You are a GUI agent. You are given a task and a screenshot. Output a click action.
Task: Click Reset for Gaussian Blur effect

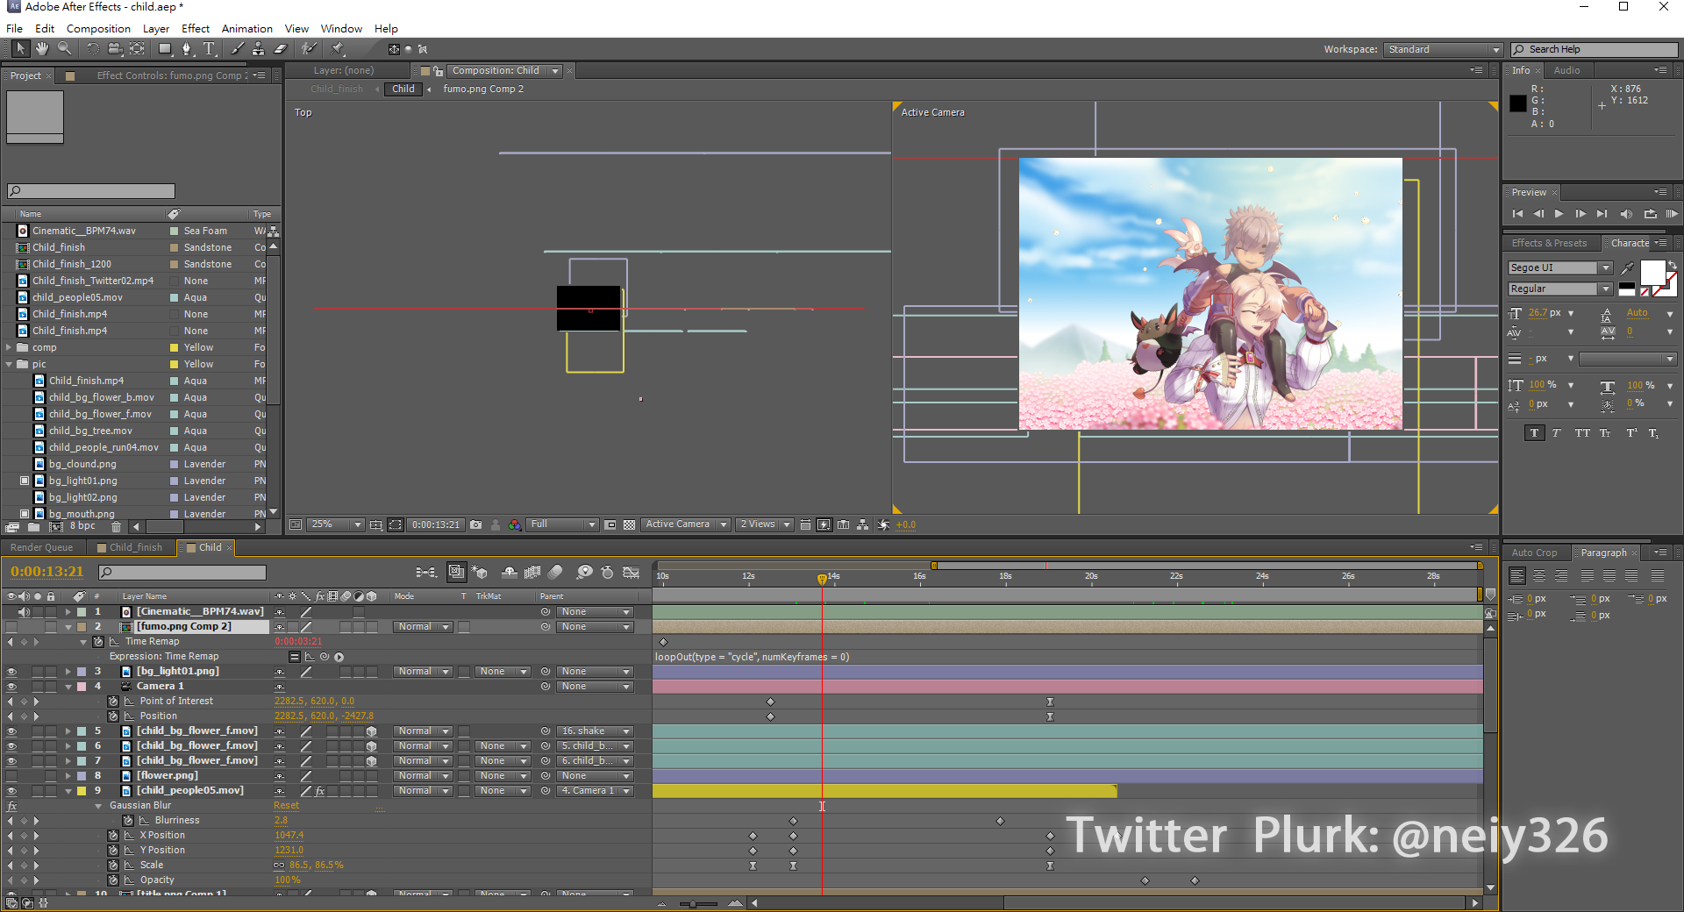tap(286, 805)
